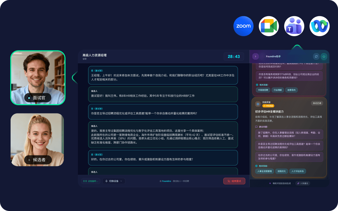Image resolution: width=338 pixels, height=211 pixels.
Task: Click the 人才评估体系 skill tag
Action: click(297, 171)
